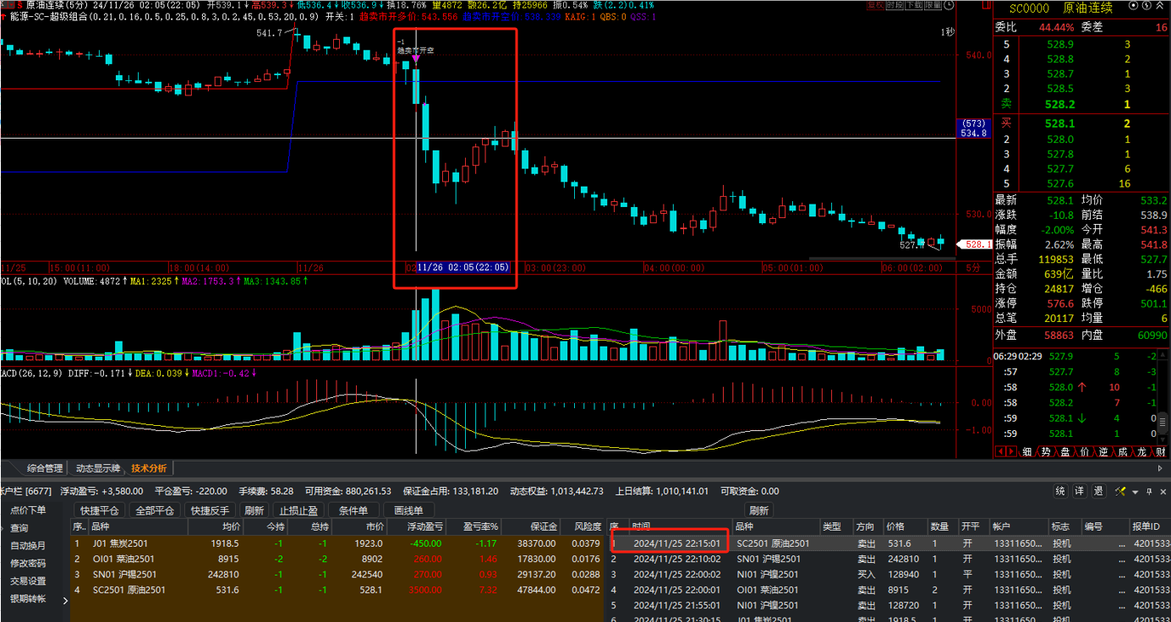Select the 技术分析 tab
The height and width of the screenshot is (622, 1171).
(149, 468)
